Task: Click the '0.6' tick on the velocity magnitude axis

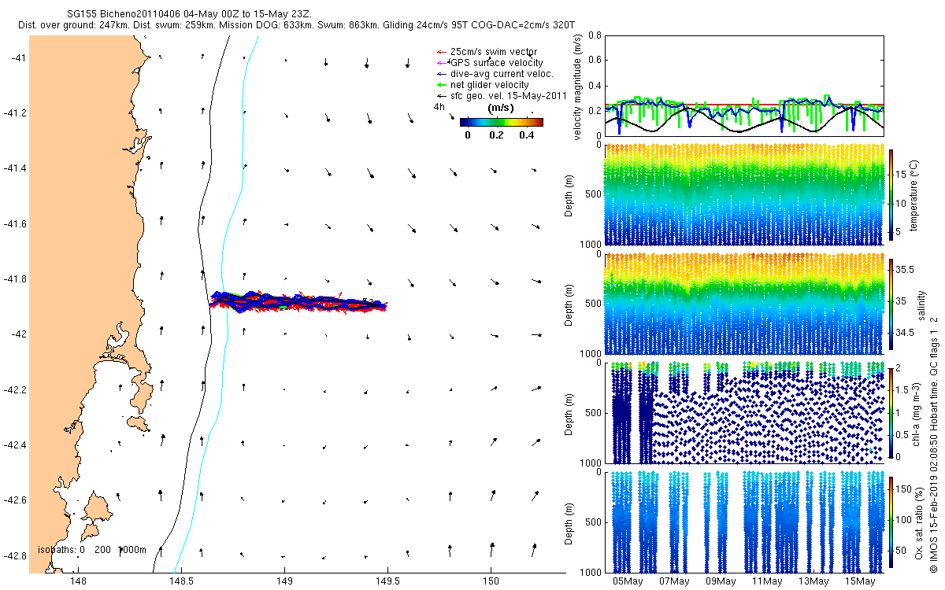Action: pyautogui.click(x=595, y=61)
